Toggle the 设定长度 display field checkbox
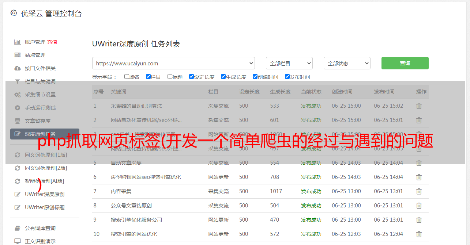 [x=191, y=77]
